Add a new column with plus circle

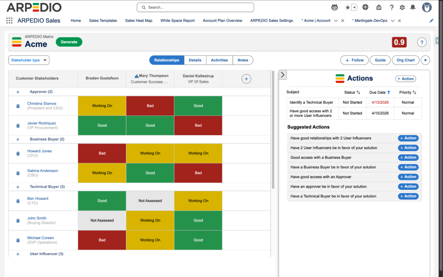coord(246,79)
